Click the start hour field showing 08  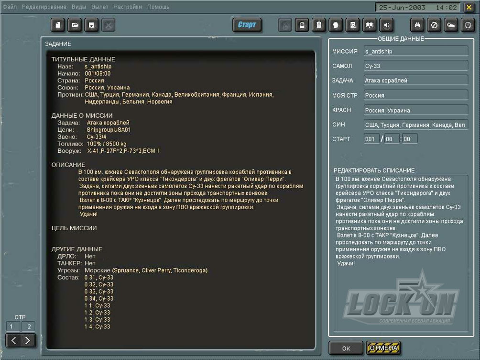(392, 139)
